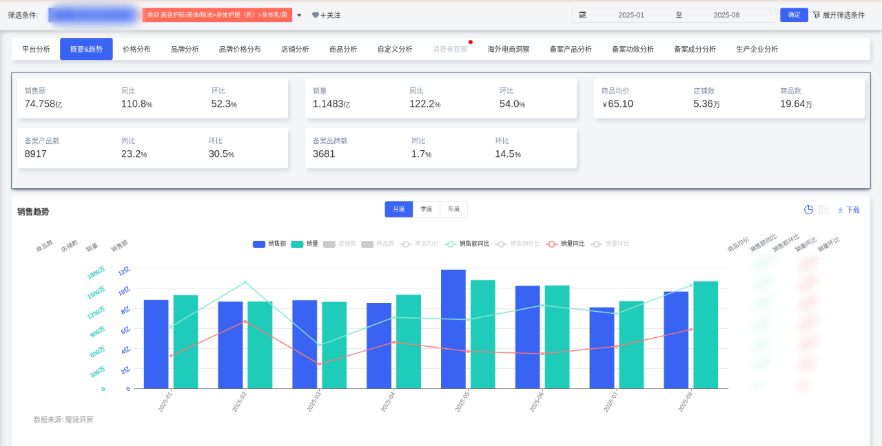This screenshot has width=882, height=446.
Task: Toggle 销售额 series in chart legend
Action: click(259, 244)
